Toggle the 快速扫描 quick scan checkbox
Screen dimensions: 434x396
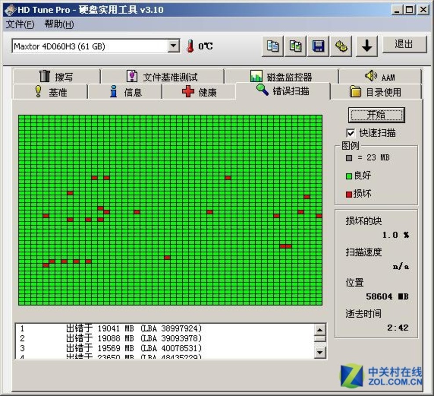(351, 133)
